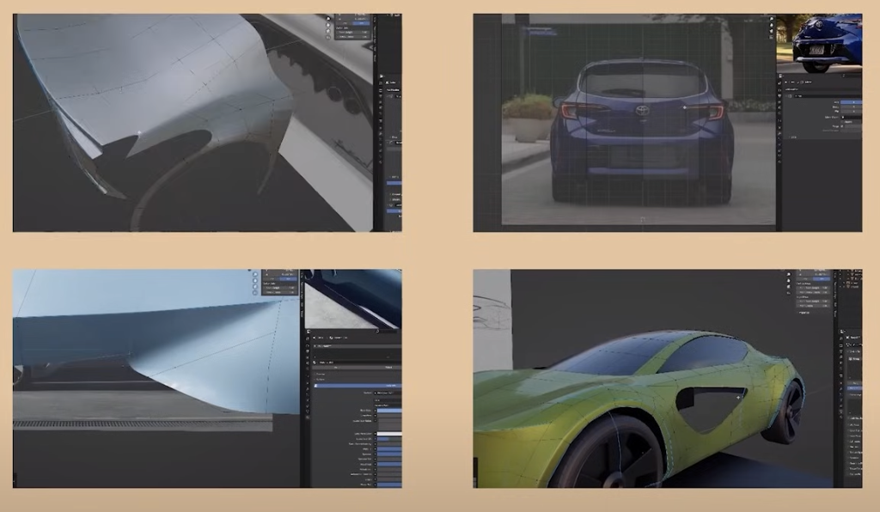Viewport: 880px width, 512px height.
Task: Click zoom magnifier gizmo in gray wheel-arch viewport
Action: tap(328, 19)
